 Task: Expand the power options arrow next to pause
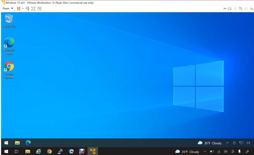pos(23,8)
